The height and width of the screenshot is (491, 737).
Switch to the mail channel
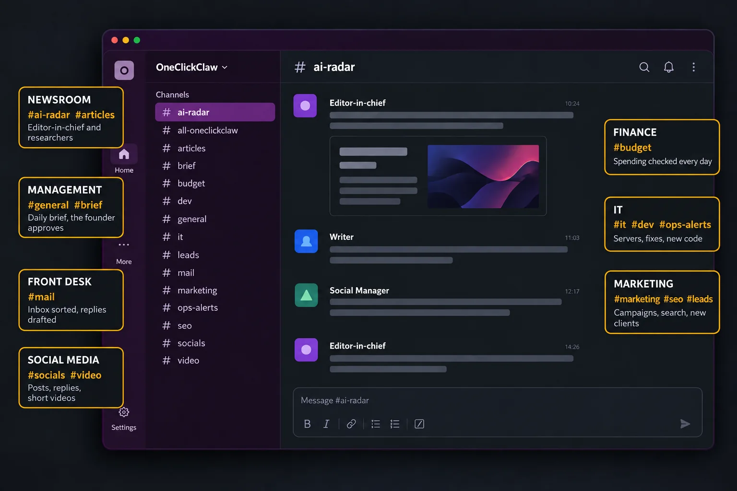(215, 273)
